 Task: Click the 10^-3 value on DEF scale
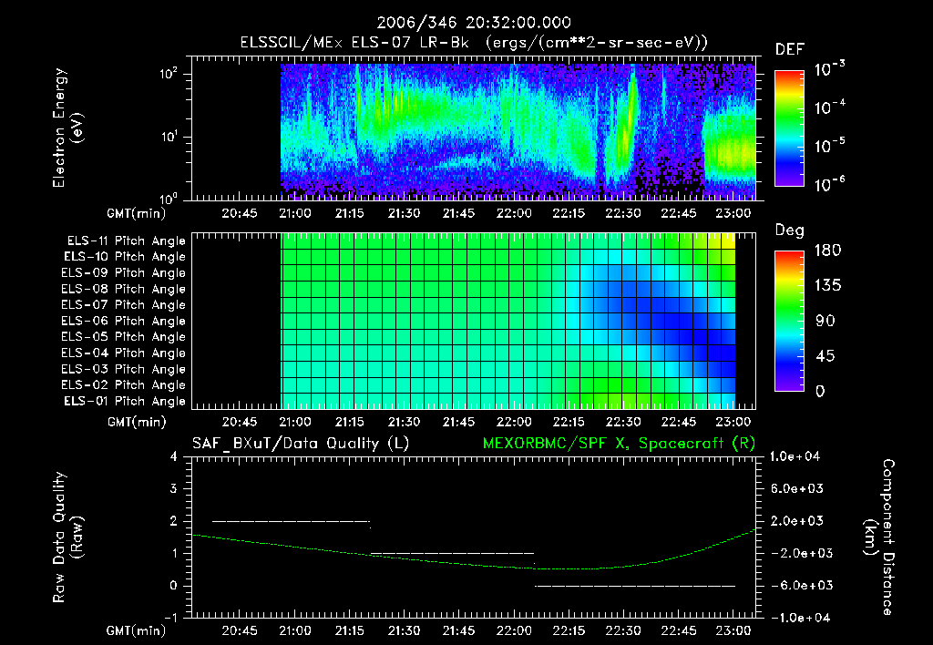point(829,69)
